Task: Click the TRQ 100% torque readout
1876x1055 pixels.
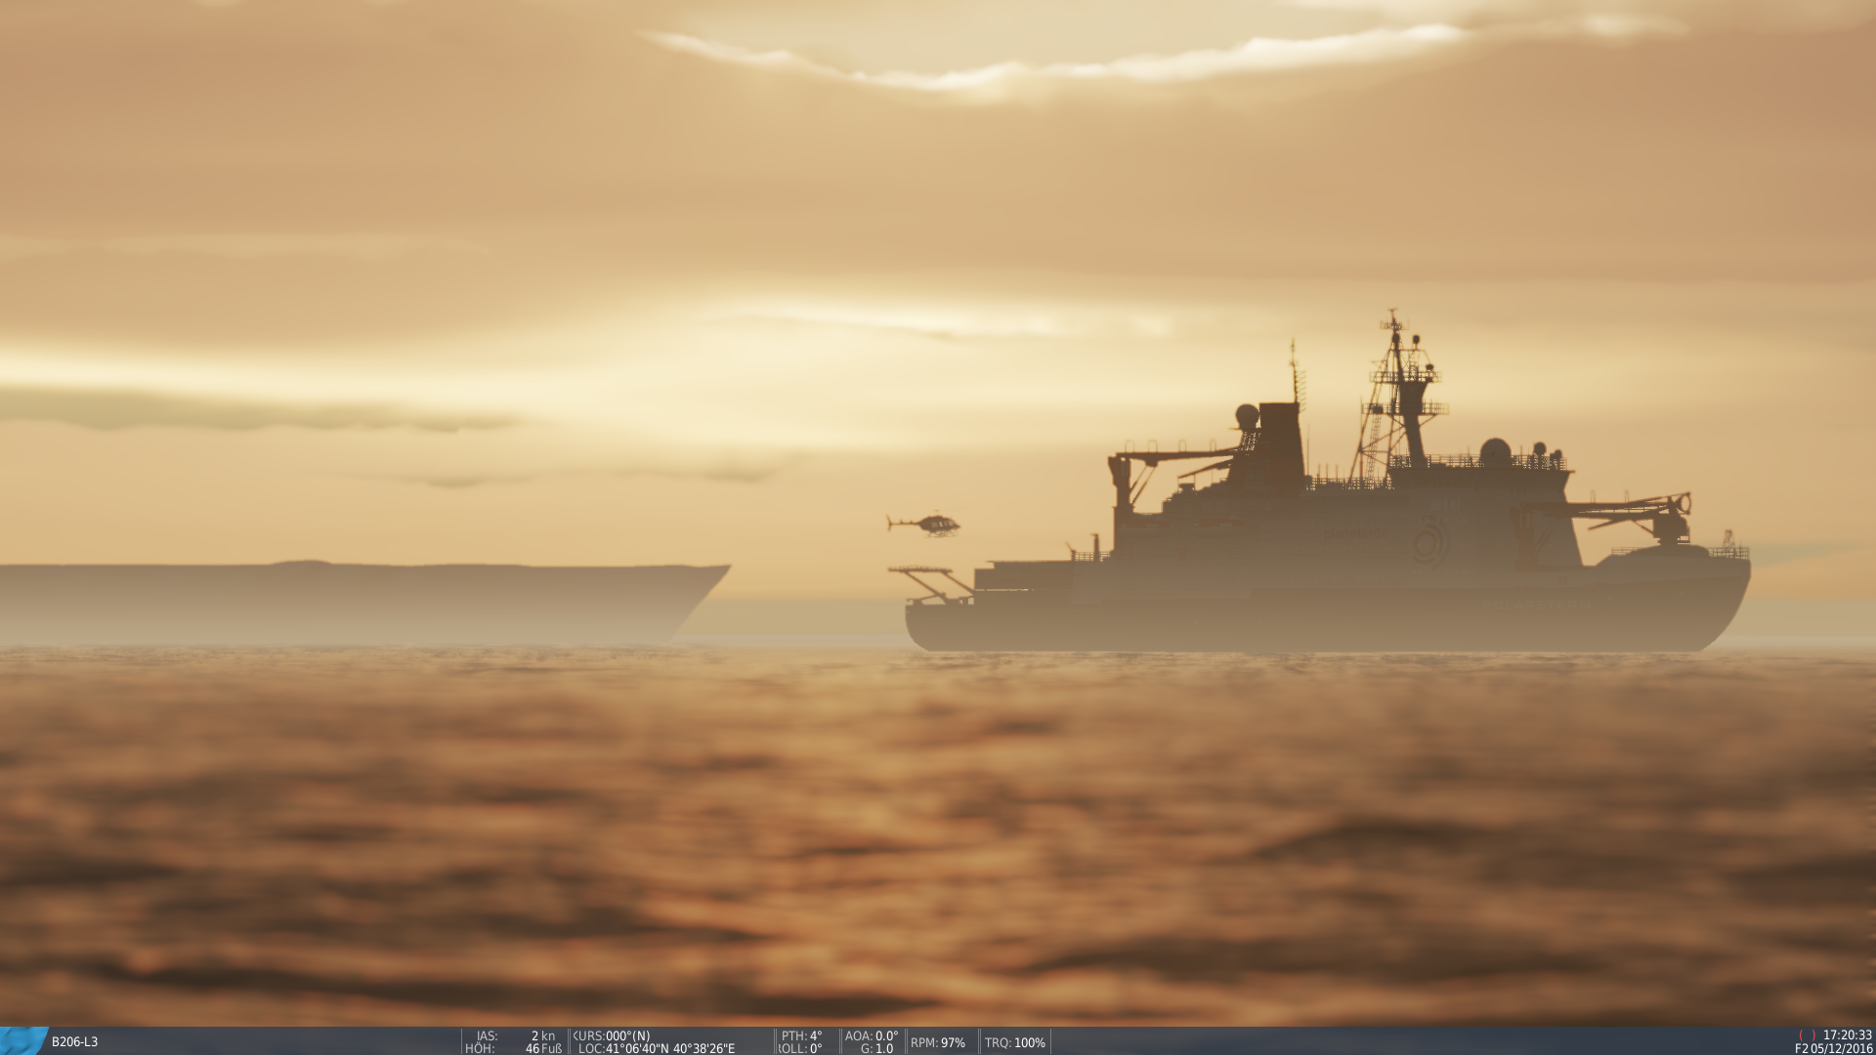Action: coord(1015,1042)
